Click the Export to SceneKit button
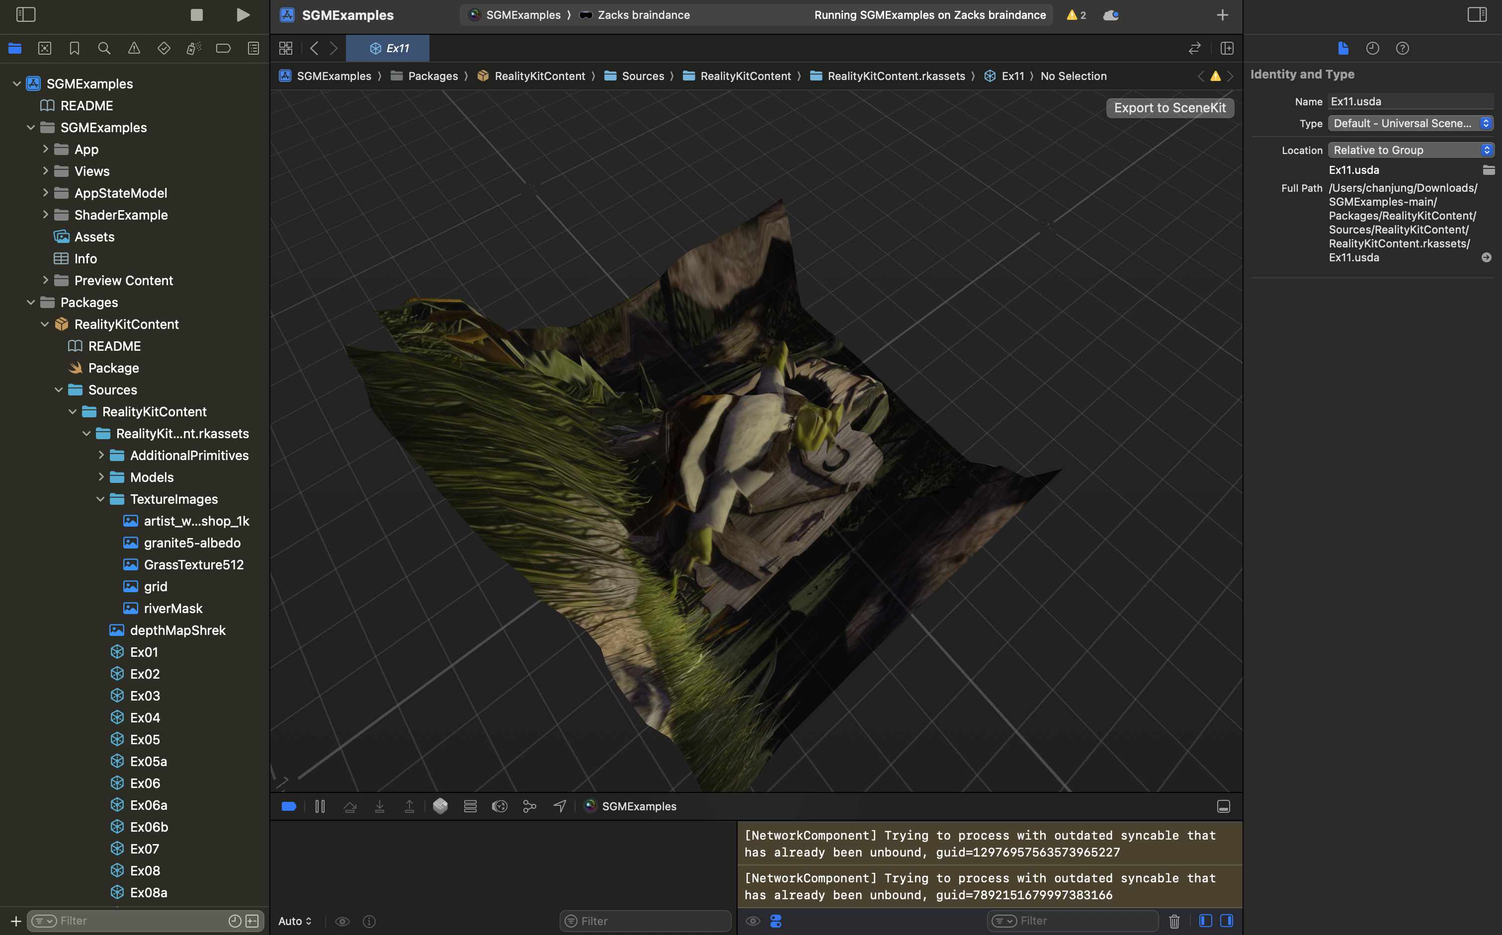This screenshot has height=935, width=1502. tap(1170, 108)
